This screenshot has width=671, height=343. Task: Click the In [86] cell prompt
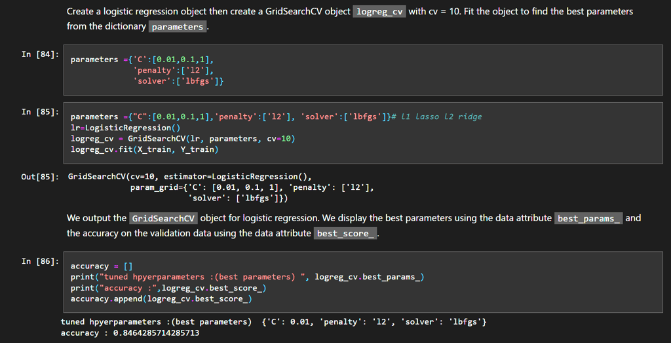tap(40, 261)
